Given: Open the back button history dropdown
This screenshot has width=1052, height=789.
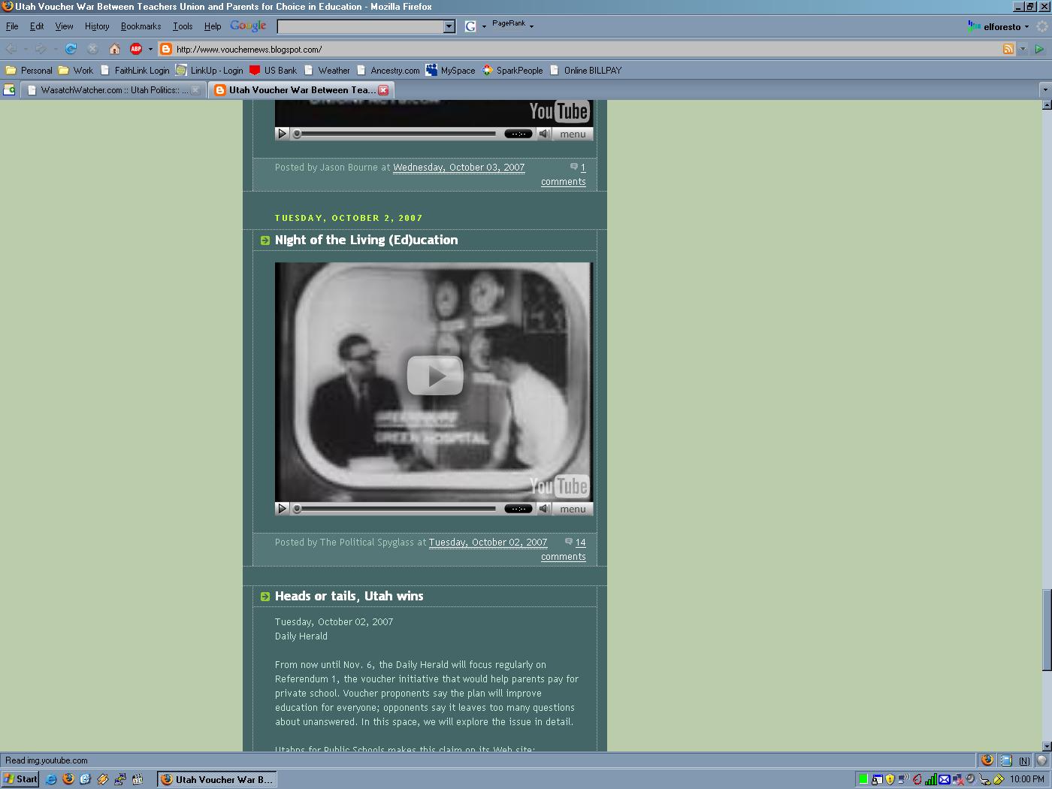Looking at the screenshot, I should 26,49.
